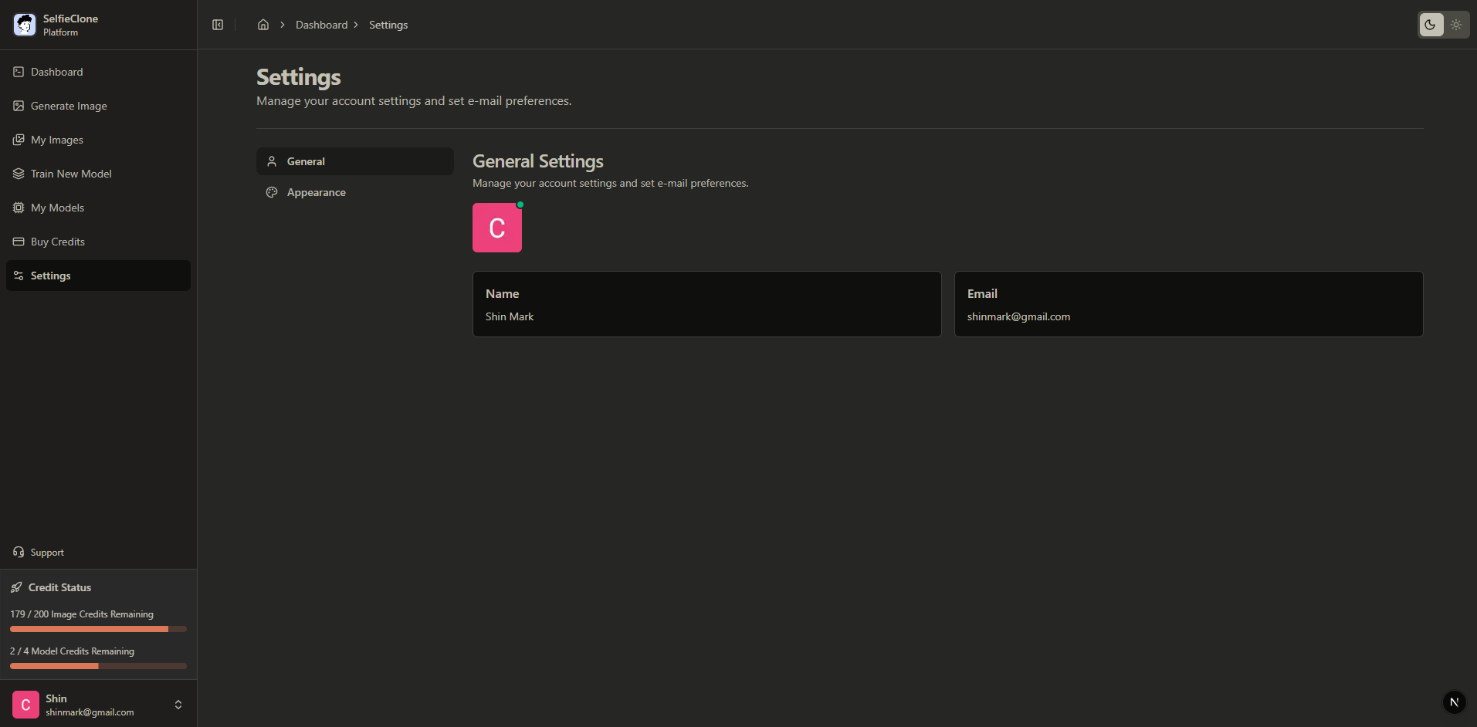Click the Dashboard sidebar icon
This screenshot has height=727, width=1477.
coord(19,72)
